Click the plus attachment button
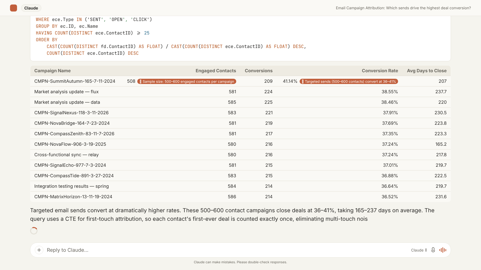 [39, 250]
